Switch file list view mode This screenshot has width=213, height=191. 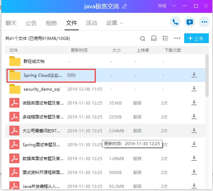pyautogui.click(x=165, y=39)
